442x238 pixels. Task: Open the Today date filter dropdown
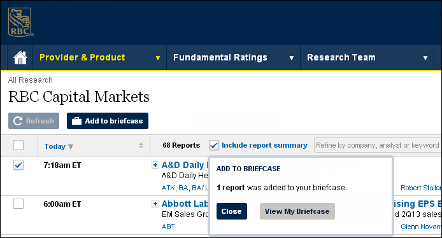[x=59, y=146]
